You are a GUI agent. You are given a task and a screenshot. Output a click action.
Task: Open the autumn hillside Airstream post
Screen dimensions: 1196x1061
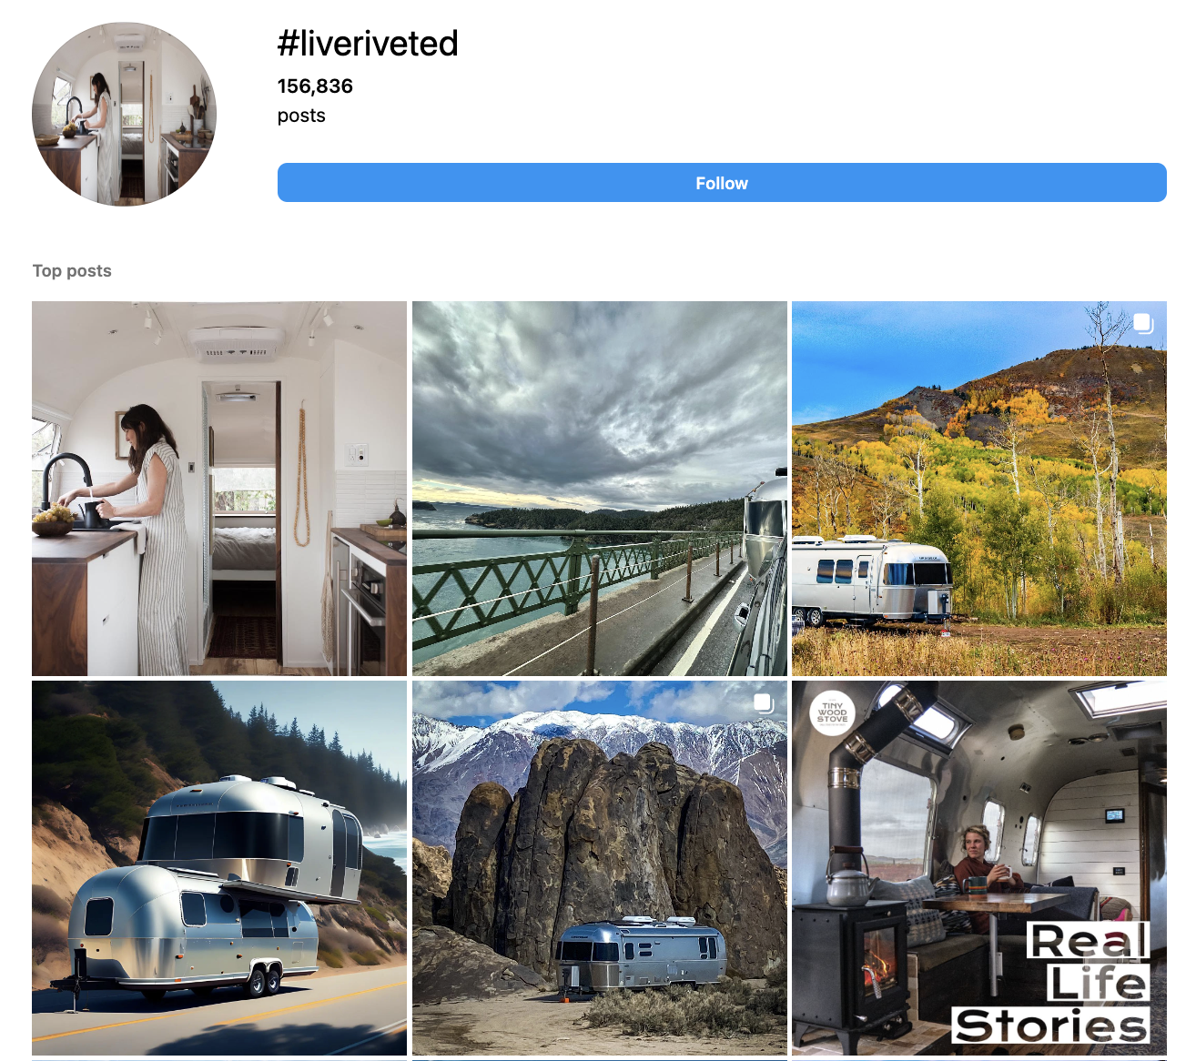[x=979, y=489]
